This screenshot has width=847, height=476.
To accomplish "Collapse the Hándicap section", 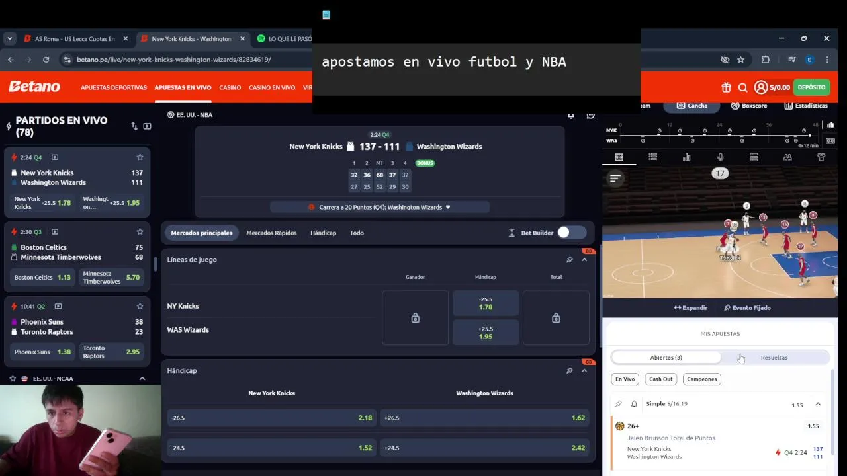I will (584, 371).
